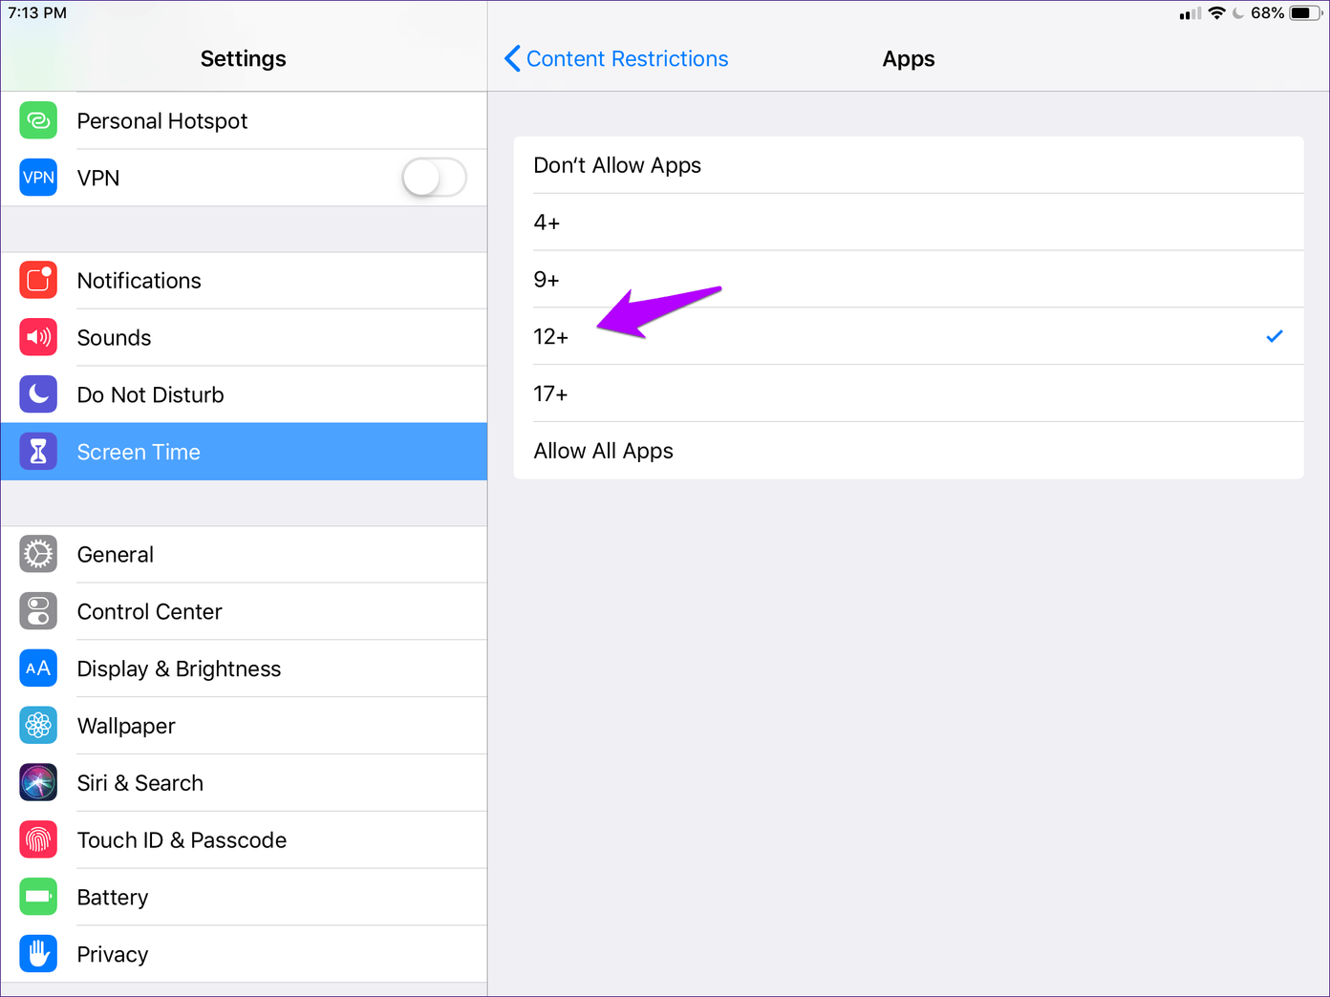
Task: Tap the Do Not Disturb moon icon
Action: click(38, 394)
